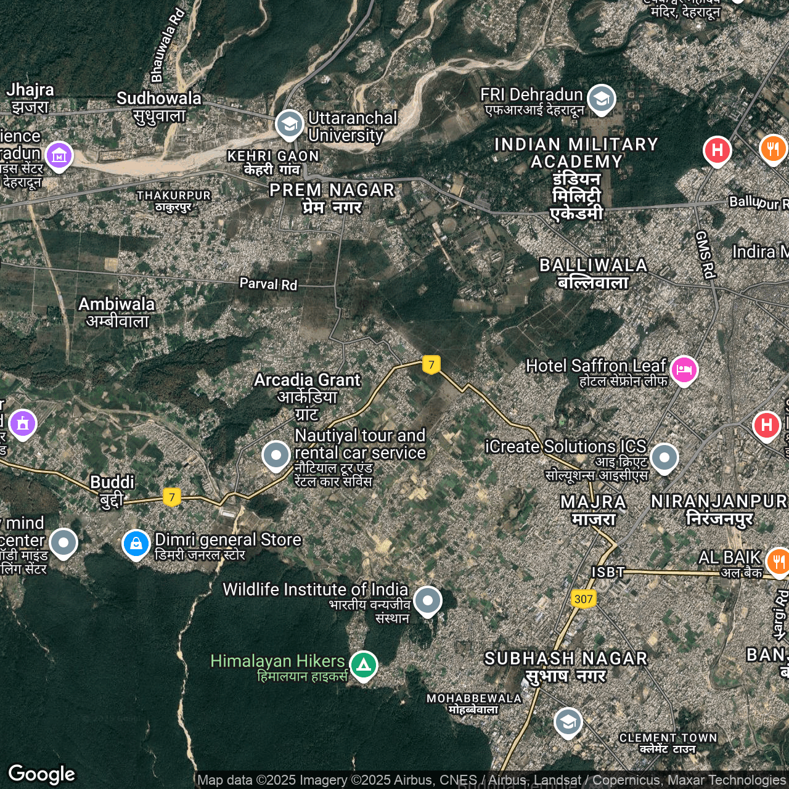Viewport: 789px width, 789px height.
Task: Open Nautiyal tour and rental car pin
Action: point(276,456)
